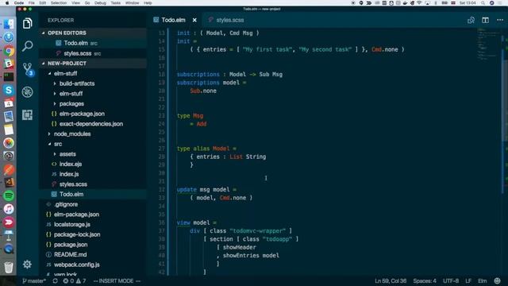
Task: Open the Tasks menu
Action: [x=116, y=3]
